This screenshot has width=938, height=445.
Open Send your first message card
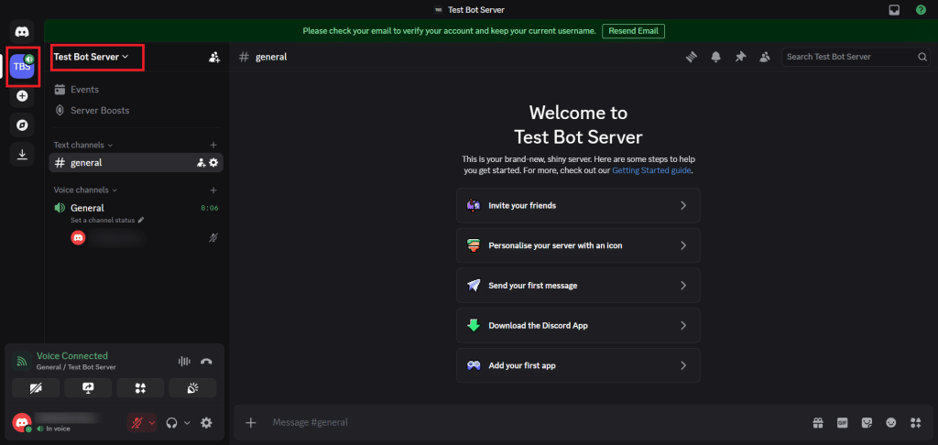578,286
